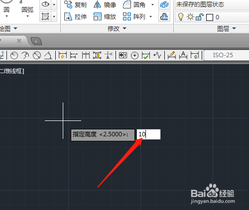Select the Hatch drawing tool
The width and height of the screenshot is (249, 210).
45,16
